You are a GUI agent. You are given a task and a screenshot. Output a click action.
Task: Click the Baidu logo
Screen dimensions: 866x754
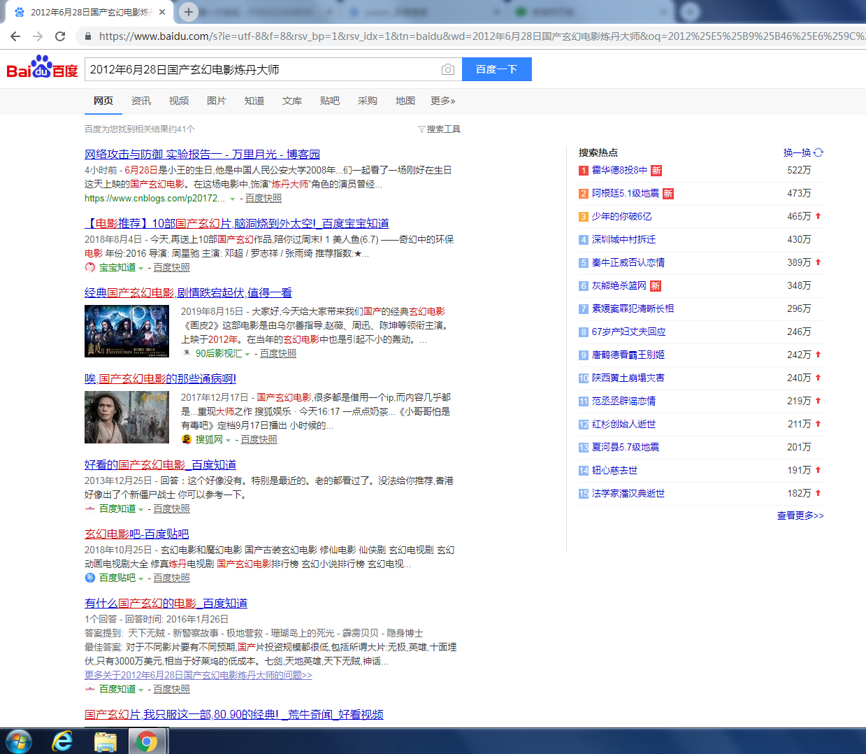coord(42,68)
